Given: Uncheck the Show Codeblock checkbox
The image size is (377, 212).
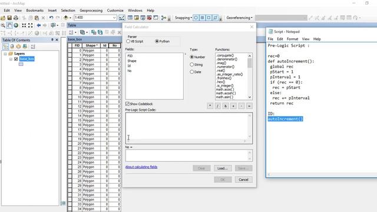Looking at the screenshot, I should [x=127, y=104].
